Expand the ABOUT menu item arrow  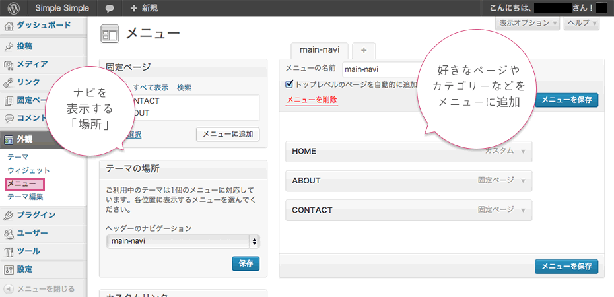pyautogui.click(x=523, y=181)
